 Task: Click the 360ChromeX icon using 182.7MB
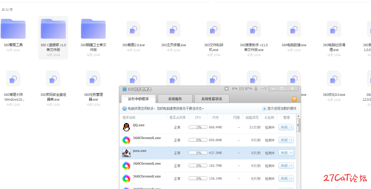126,166
